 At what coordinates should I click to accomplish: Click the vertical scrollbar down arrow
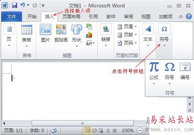[x=190, y=98]
